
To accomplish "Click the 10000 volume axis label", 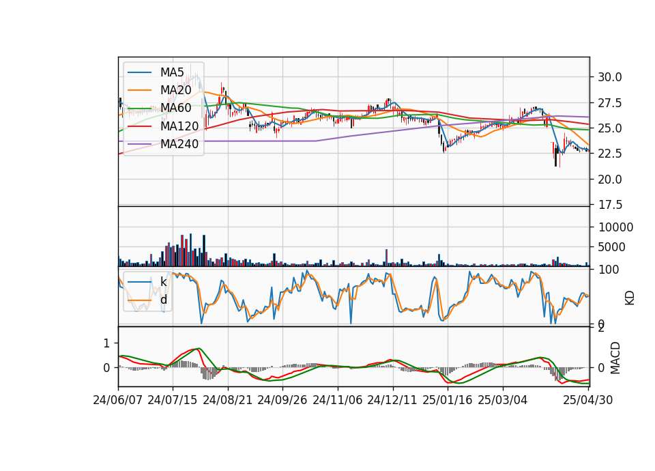I will (x=615, y=227).
